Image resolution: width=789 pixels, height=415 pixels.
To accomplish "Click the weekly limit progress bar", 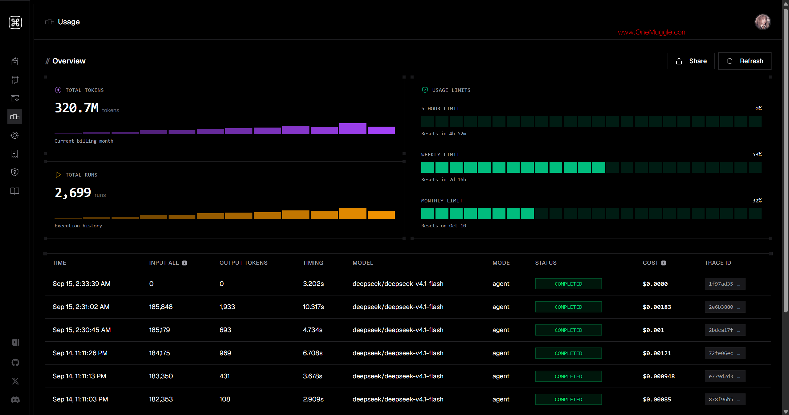I will tap(591, 167).
